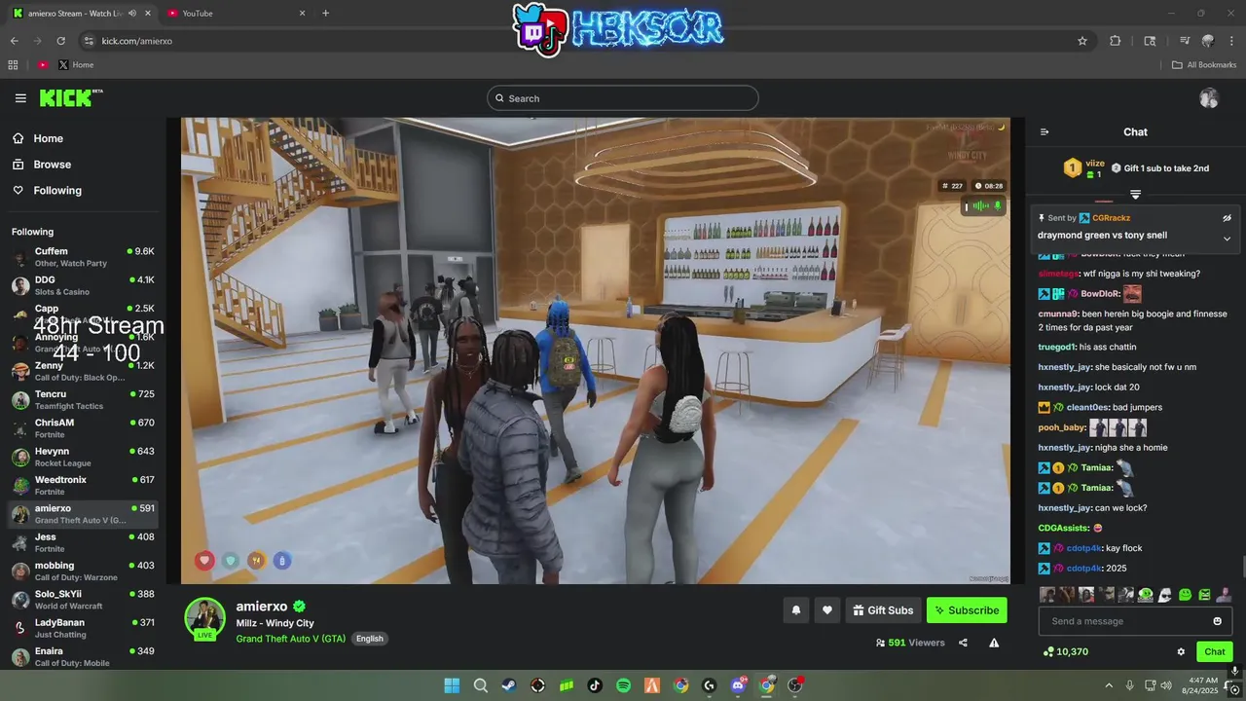Open the emoji picker in chat

1217,621
